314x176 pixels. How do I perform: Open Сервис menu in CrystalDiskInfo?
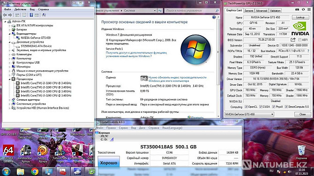tap(123, 128)
